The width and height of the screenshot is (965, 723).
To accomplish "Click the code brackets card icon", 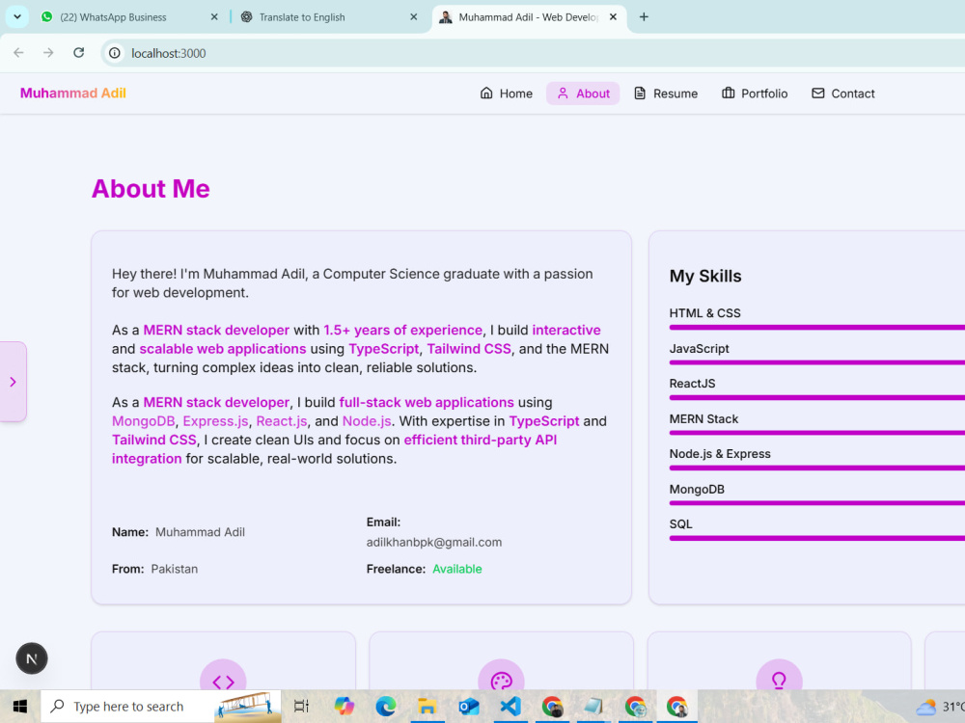I will coord(224,682).
